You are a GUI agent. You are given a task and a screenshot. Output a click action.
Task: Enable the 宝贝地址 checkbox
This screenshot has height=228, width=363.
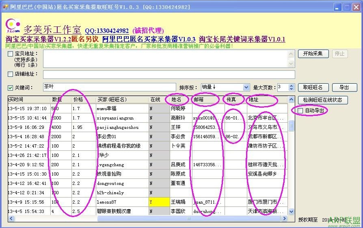(11, 54)
